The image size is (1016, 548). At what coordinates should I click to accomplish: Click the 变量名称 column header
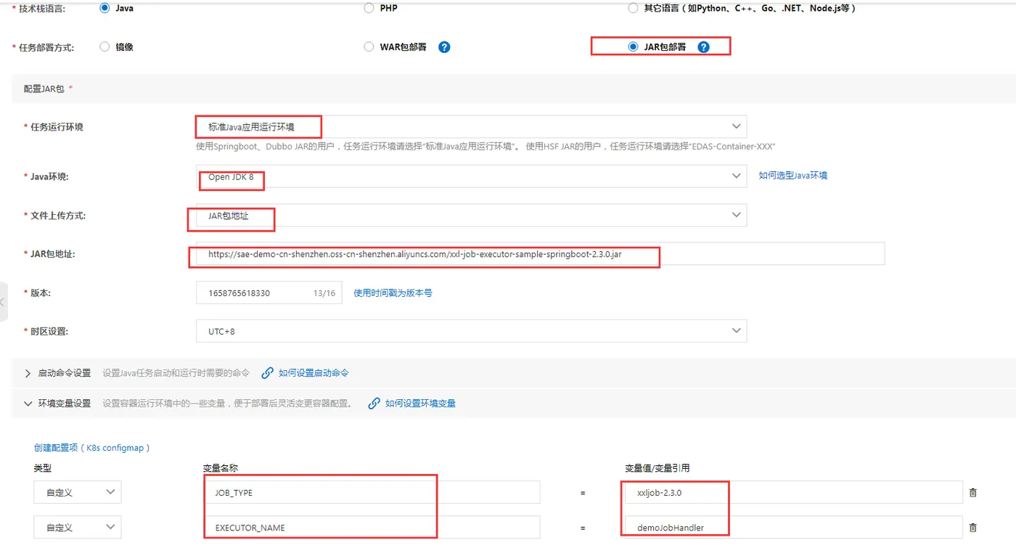(221, 468)
